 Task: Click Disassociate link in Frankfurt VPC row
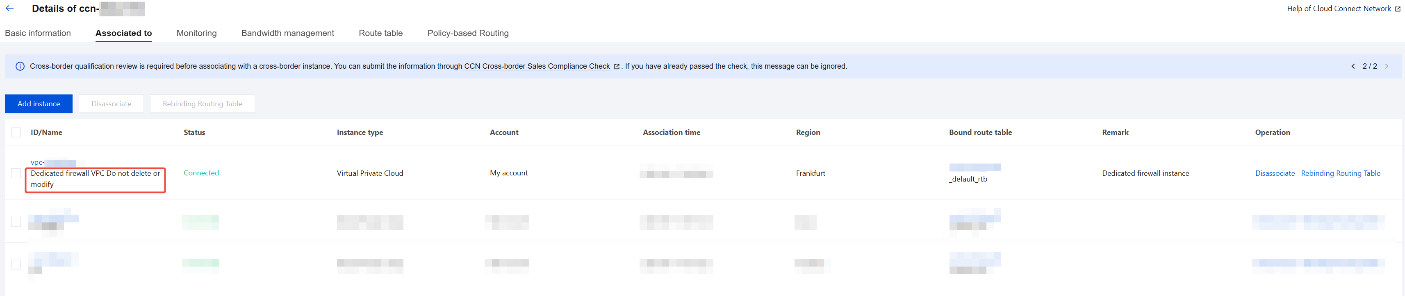[x=1275, y=173]
